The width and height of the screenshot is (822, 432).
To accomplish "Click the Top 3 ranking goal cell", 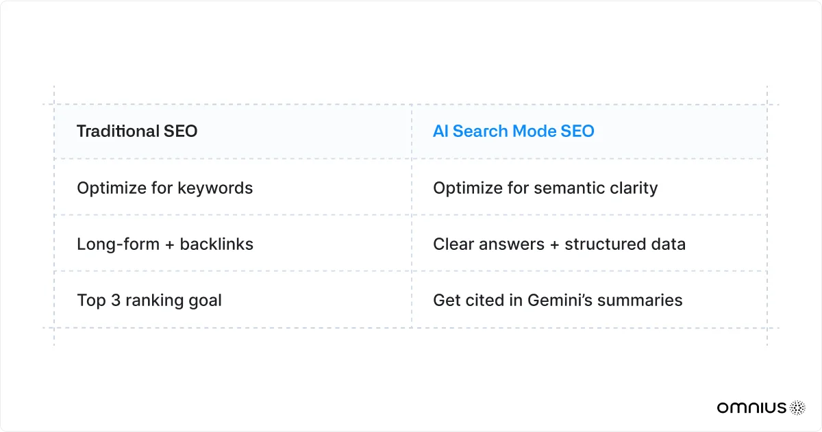I will pyautogui.click(x=149, y=300).
